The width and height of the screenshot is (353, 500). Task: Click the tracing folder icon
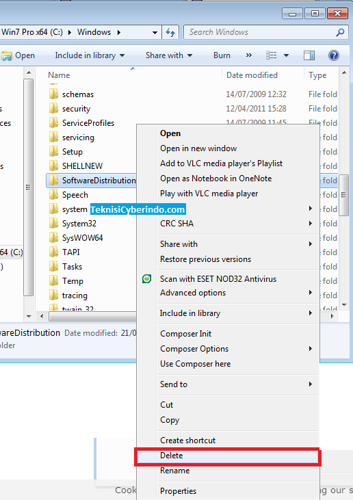(53, 295)
